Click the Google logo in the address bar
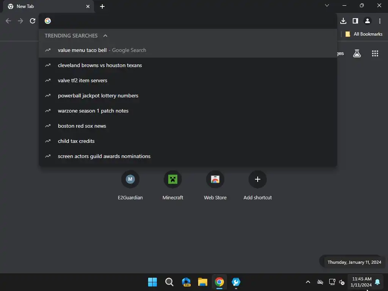This screenshot has height=291, width=388. coord(48,21)
